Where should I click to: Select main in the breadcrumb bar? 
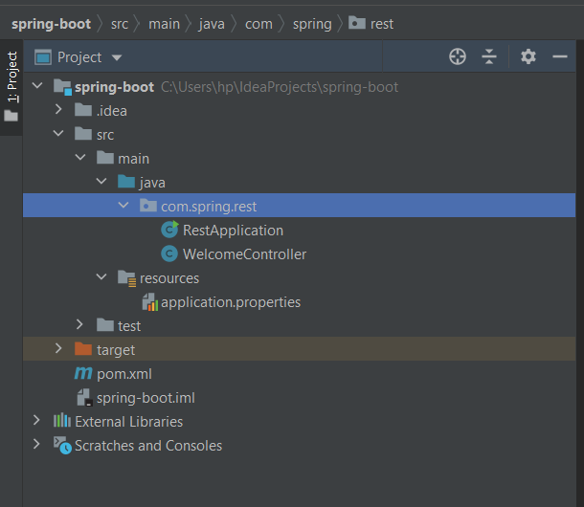pos(165,24)
